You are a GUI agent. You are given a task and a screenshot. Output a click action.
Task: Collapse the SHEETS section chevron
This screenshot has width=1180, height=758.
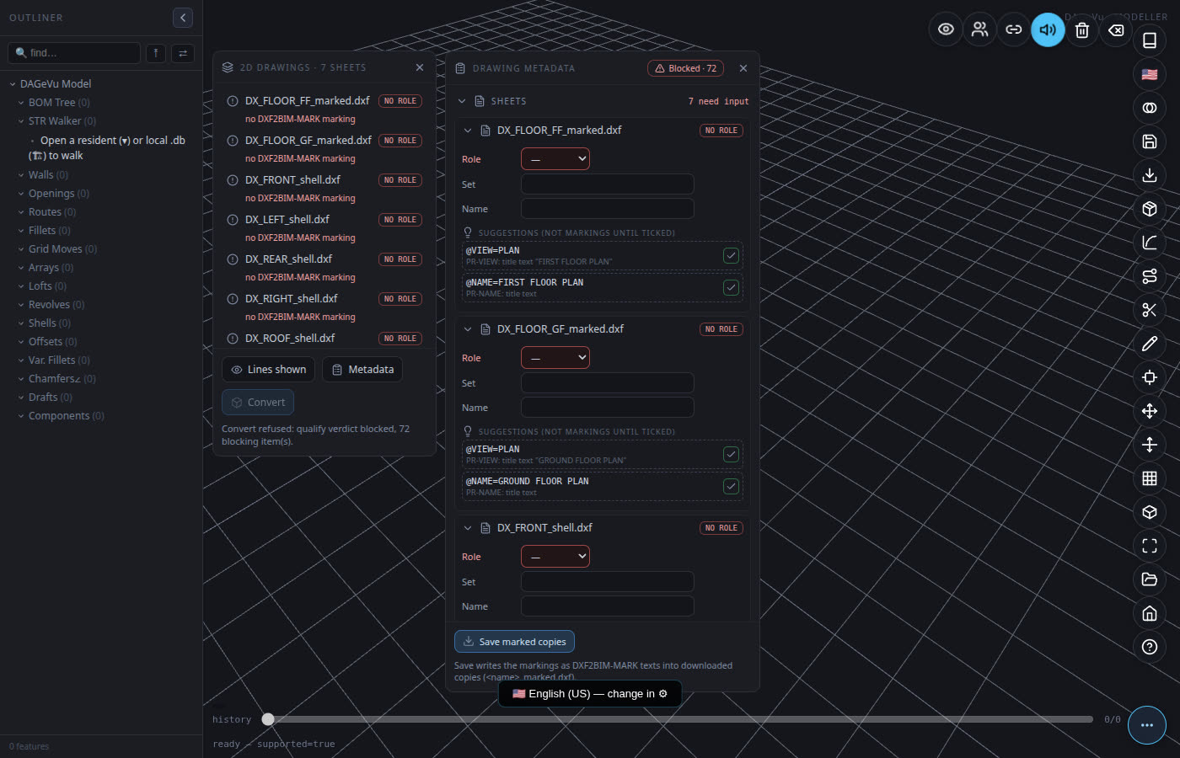[462, 101]
